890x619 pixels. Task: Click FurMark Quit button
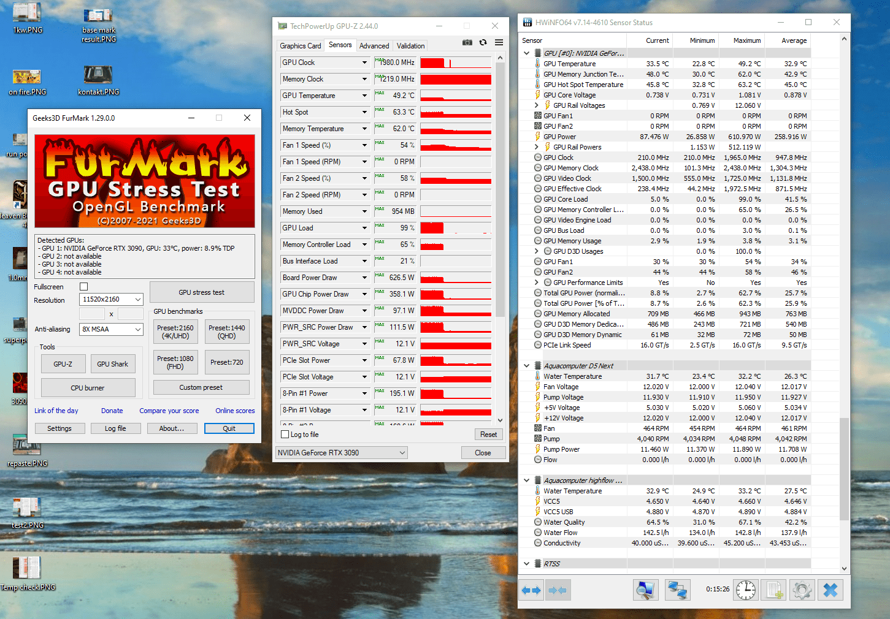point(229,428)
